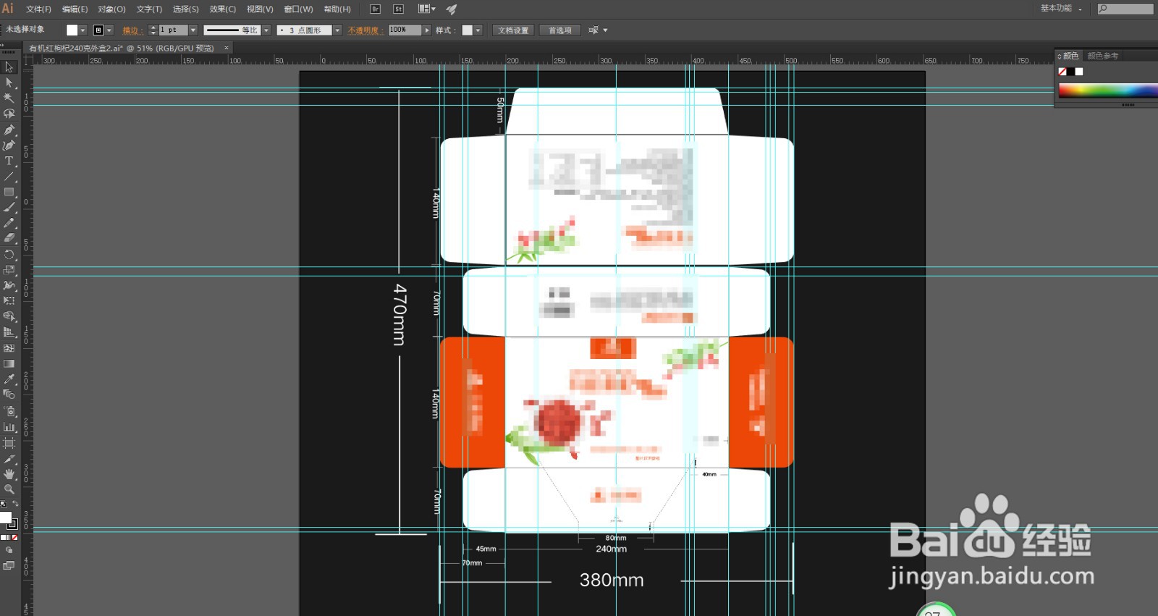Change the screen mode
This screenshot has width=1158, height=616.
[9, 566]
